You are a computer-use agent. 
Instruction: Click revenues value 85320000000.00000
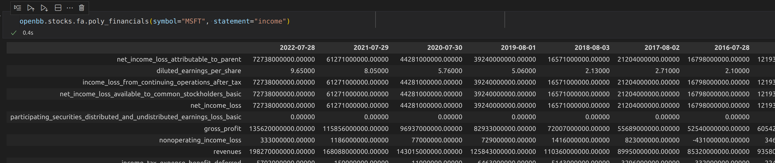click(x=718, y=152)
